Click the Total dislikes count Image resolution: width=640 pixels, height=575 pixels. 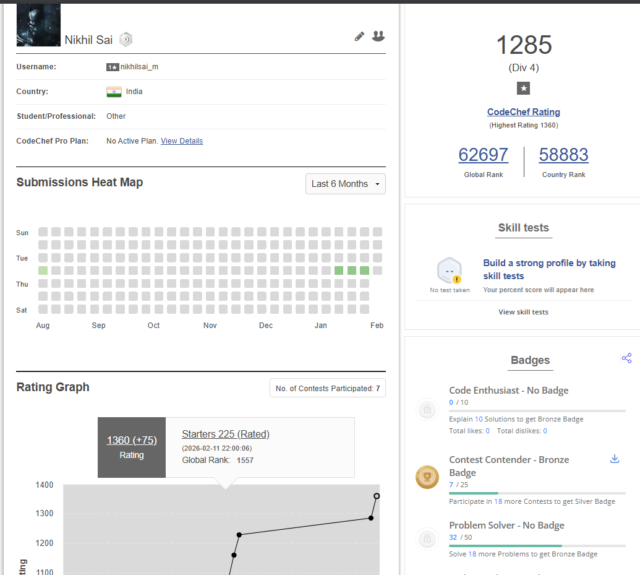tap(545, 431)
